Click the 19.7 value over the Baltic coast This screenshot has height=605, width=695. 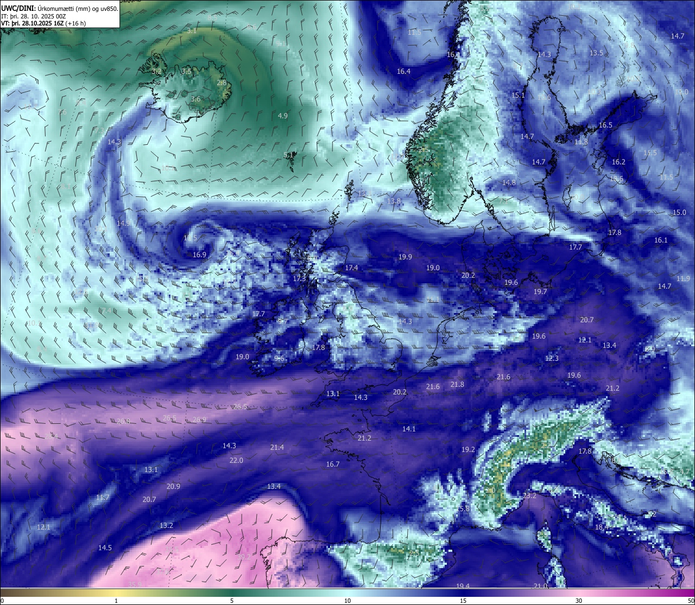pos(540,291)
